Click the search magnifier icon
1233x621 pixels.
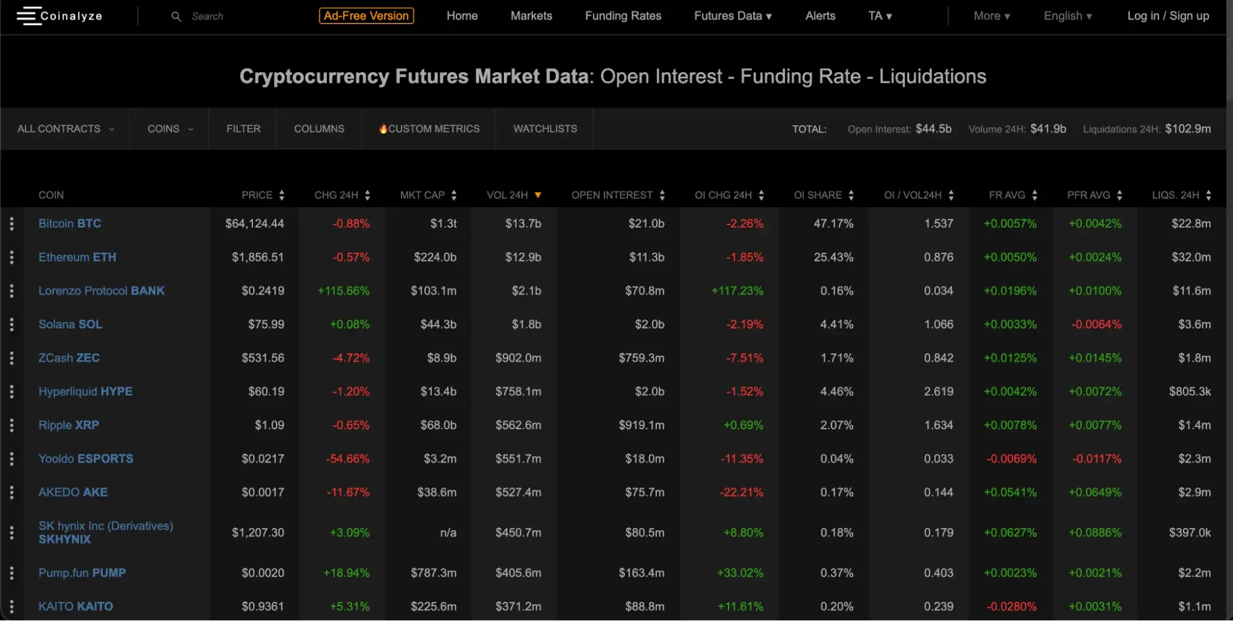[x=176, y=17]
